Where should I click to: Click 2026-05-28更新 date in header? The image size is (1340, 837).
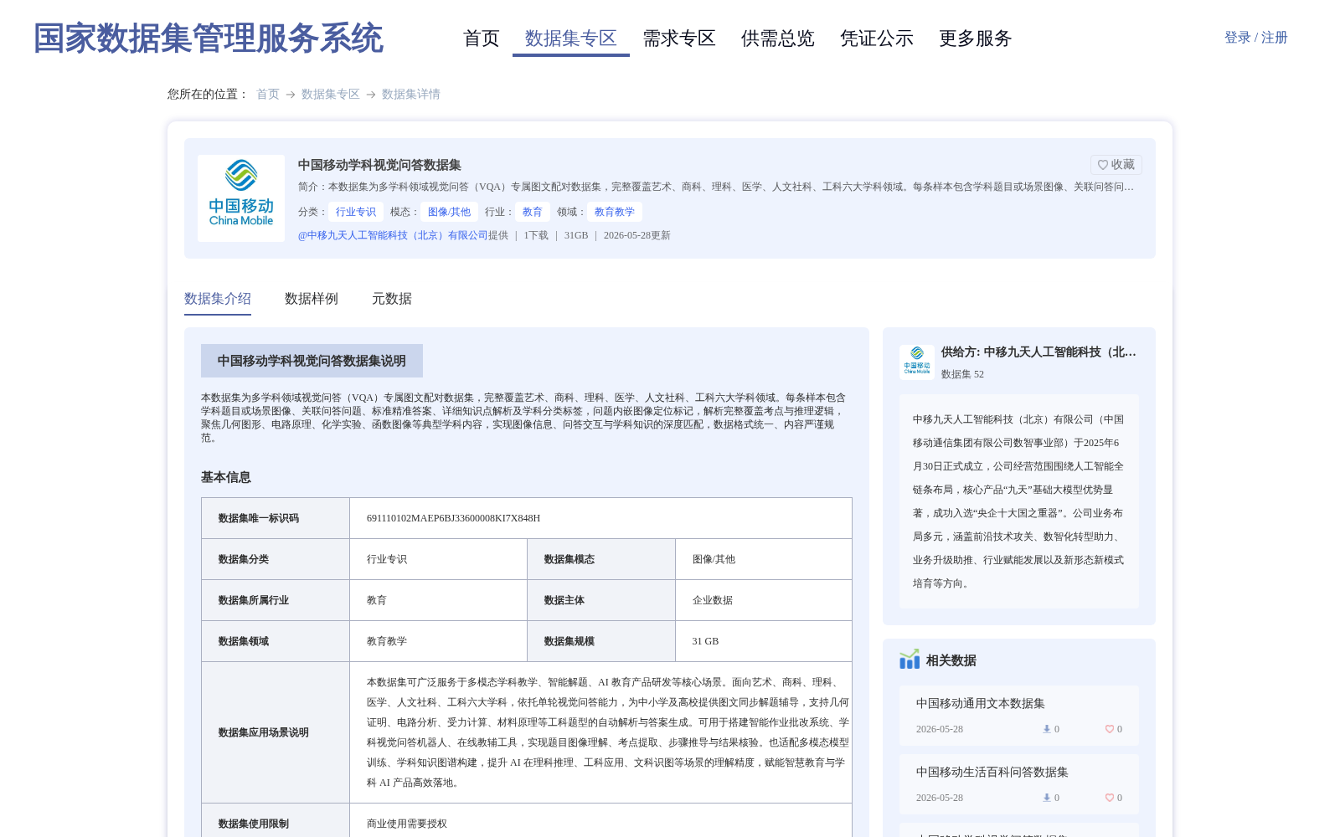point(637,235)
